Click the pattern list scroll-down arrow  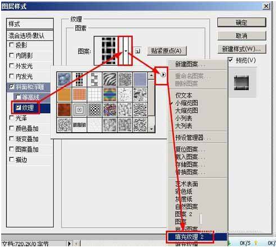(x=151, y=129)
